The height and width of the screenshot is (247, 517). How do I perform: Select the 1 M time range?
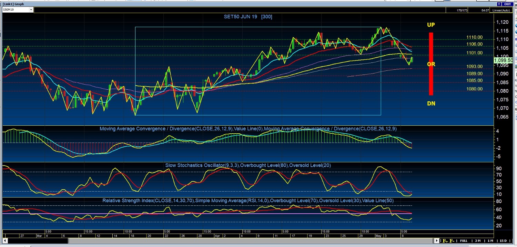tap(490, 241)
